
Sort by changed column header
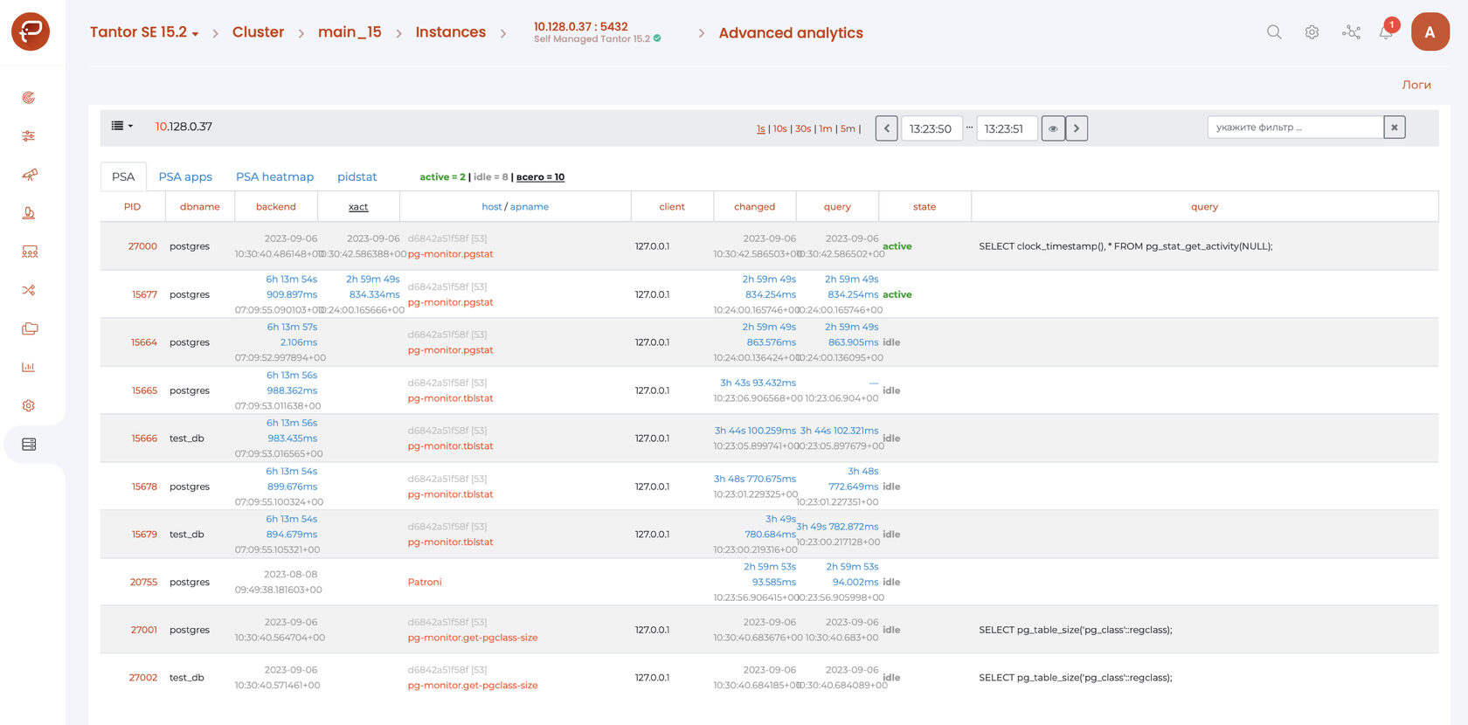[754, 207]
